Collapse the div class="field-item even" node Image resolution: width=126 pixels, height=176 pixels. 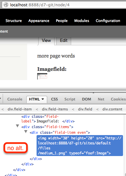click(x=26, y=131)
